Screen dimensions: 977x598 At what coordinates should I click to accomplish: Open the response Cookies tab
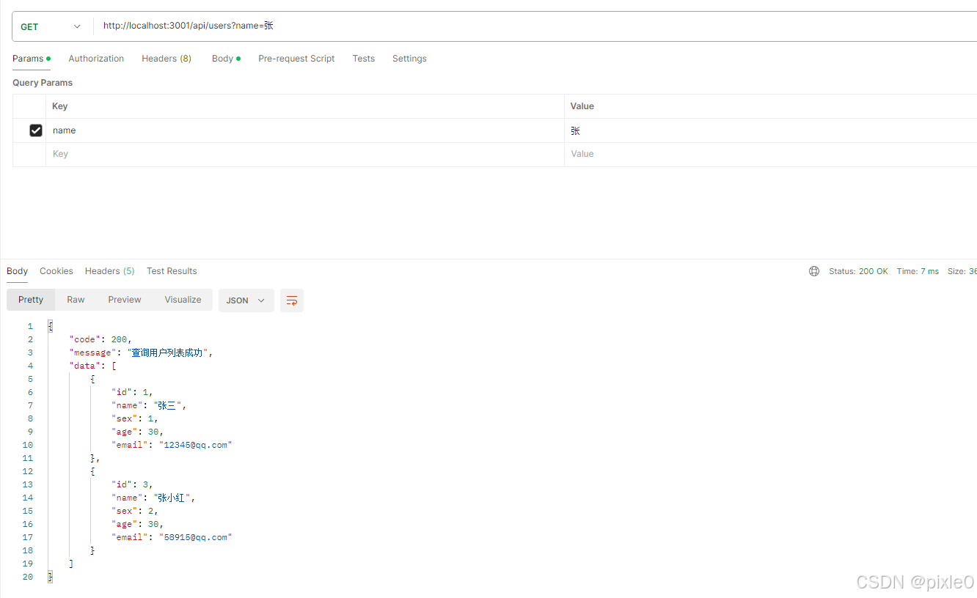[x=56, y=271]
